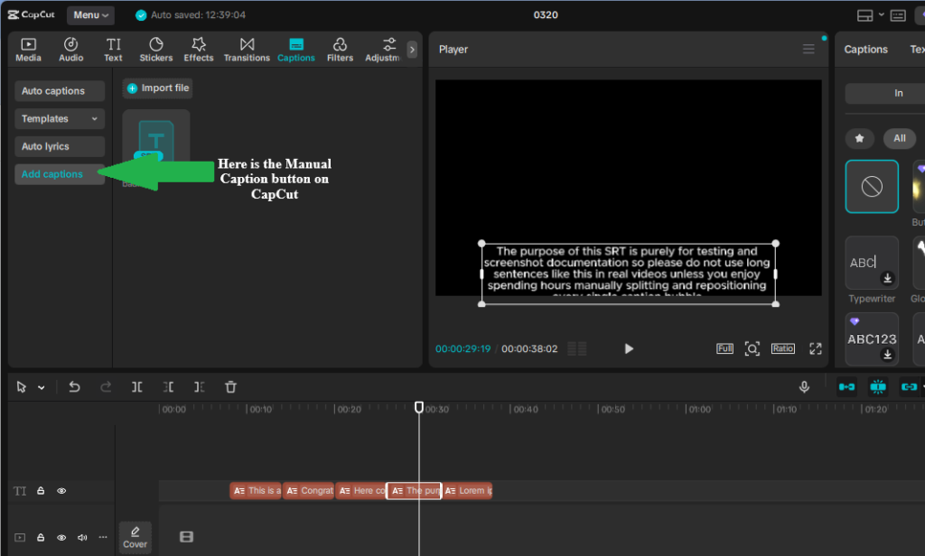Open the Menu dropdown
The image size is (925, 556).
coord(89,14)
